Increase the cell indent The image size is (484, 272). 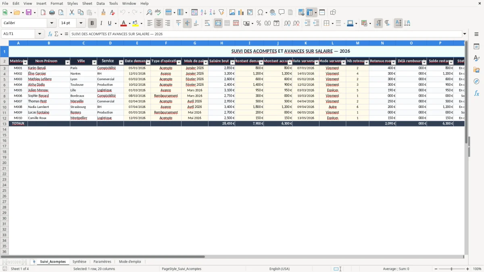pyautogui.click(x=307, y=23)
